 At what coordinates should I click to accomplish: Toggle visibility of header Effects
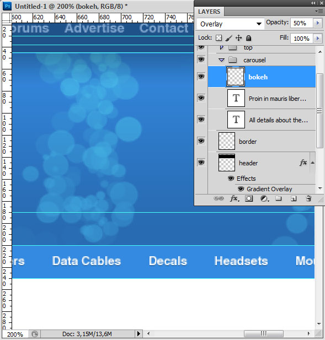click(x=231, y=179)
